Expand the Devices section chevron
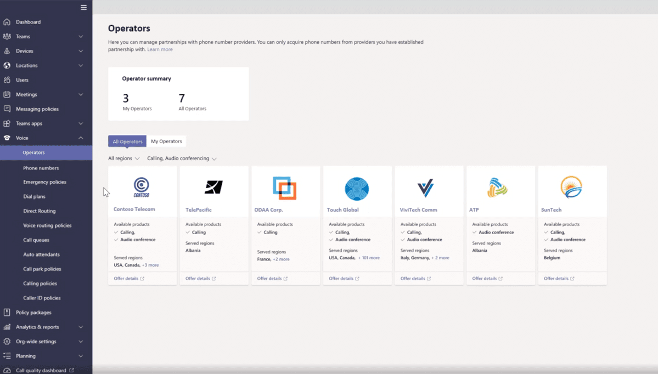This screenshot has height=374, width=658. click(x=81, y=51)
